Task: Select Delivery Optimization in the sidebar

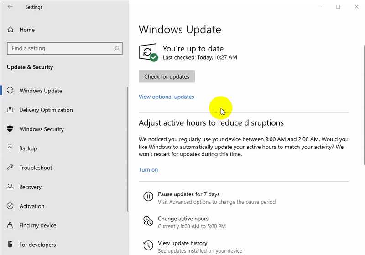Action: pyautogui.click(x=46, y=110)
